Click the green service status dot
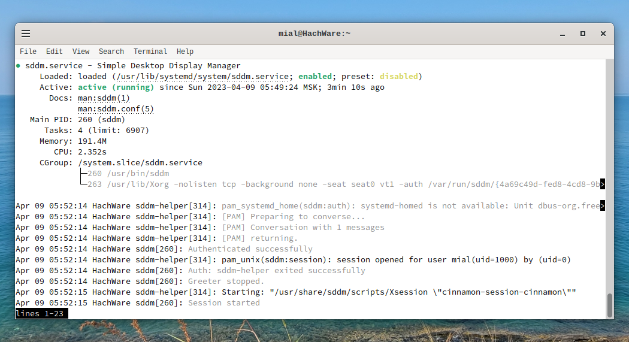The height and width of the screenshot is (342, 629). pyautogui.click(x=18, y=66)
